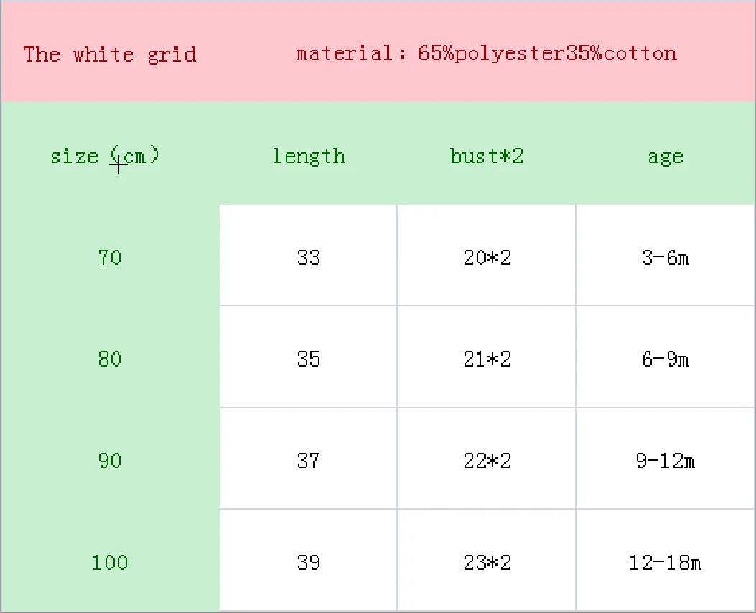Select the size 90 row label
This screenshot has height=613, width=756.
(x=110, y=461)
